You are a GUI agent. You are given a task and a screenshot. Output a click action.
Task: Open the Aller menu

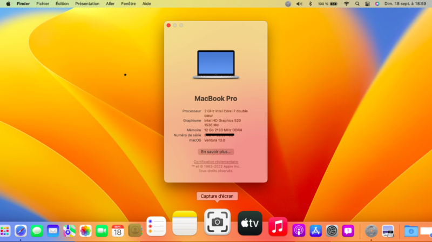coord(110,4)
